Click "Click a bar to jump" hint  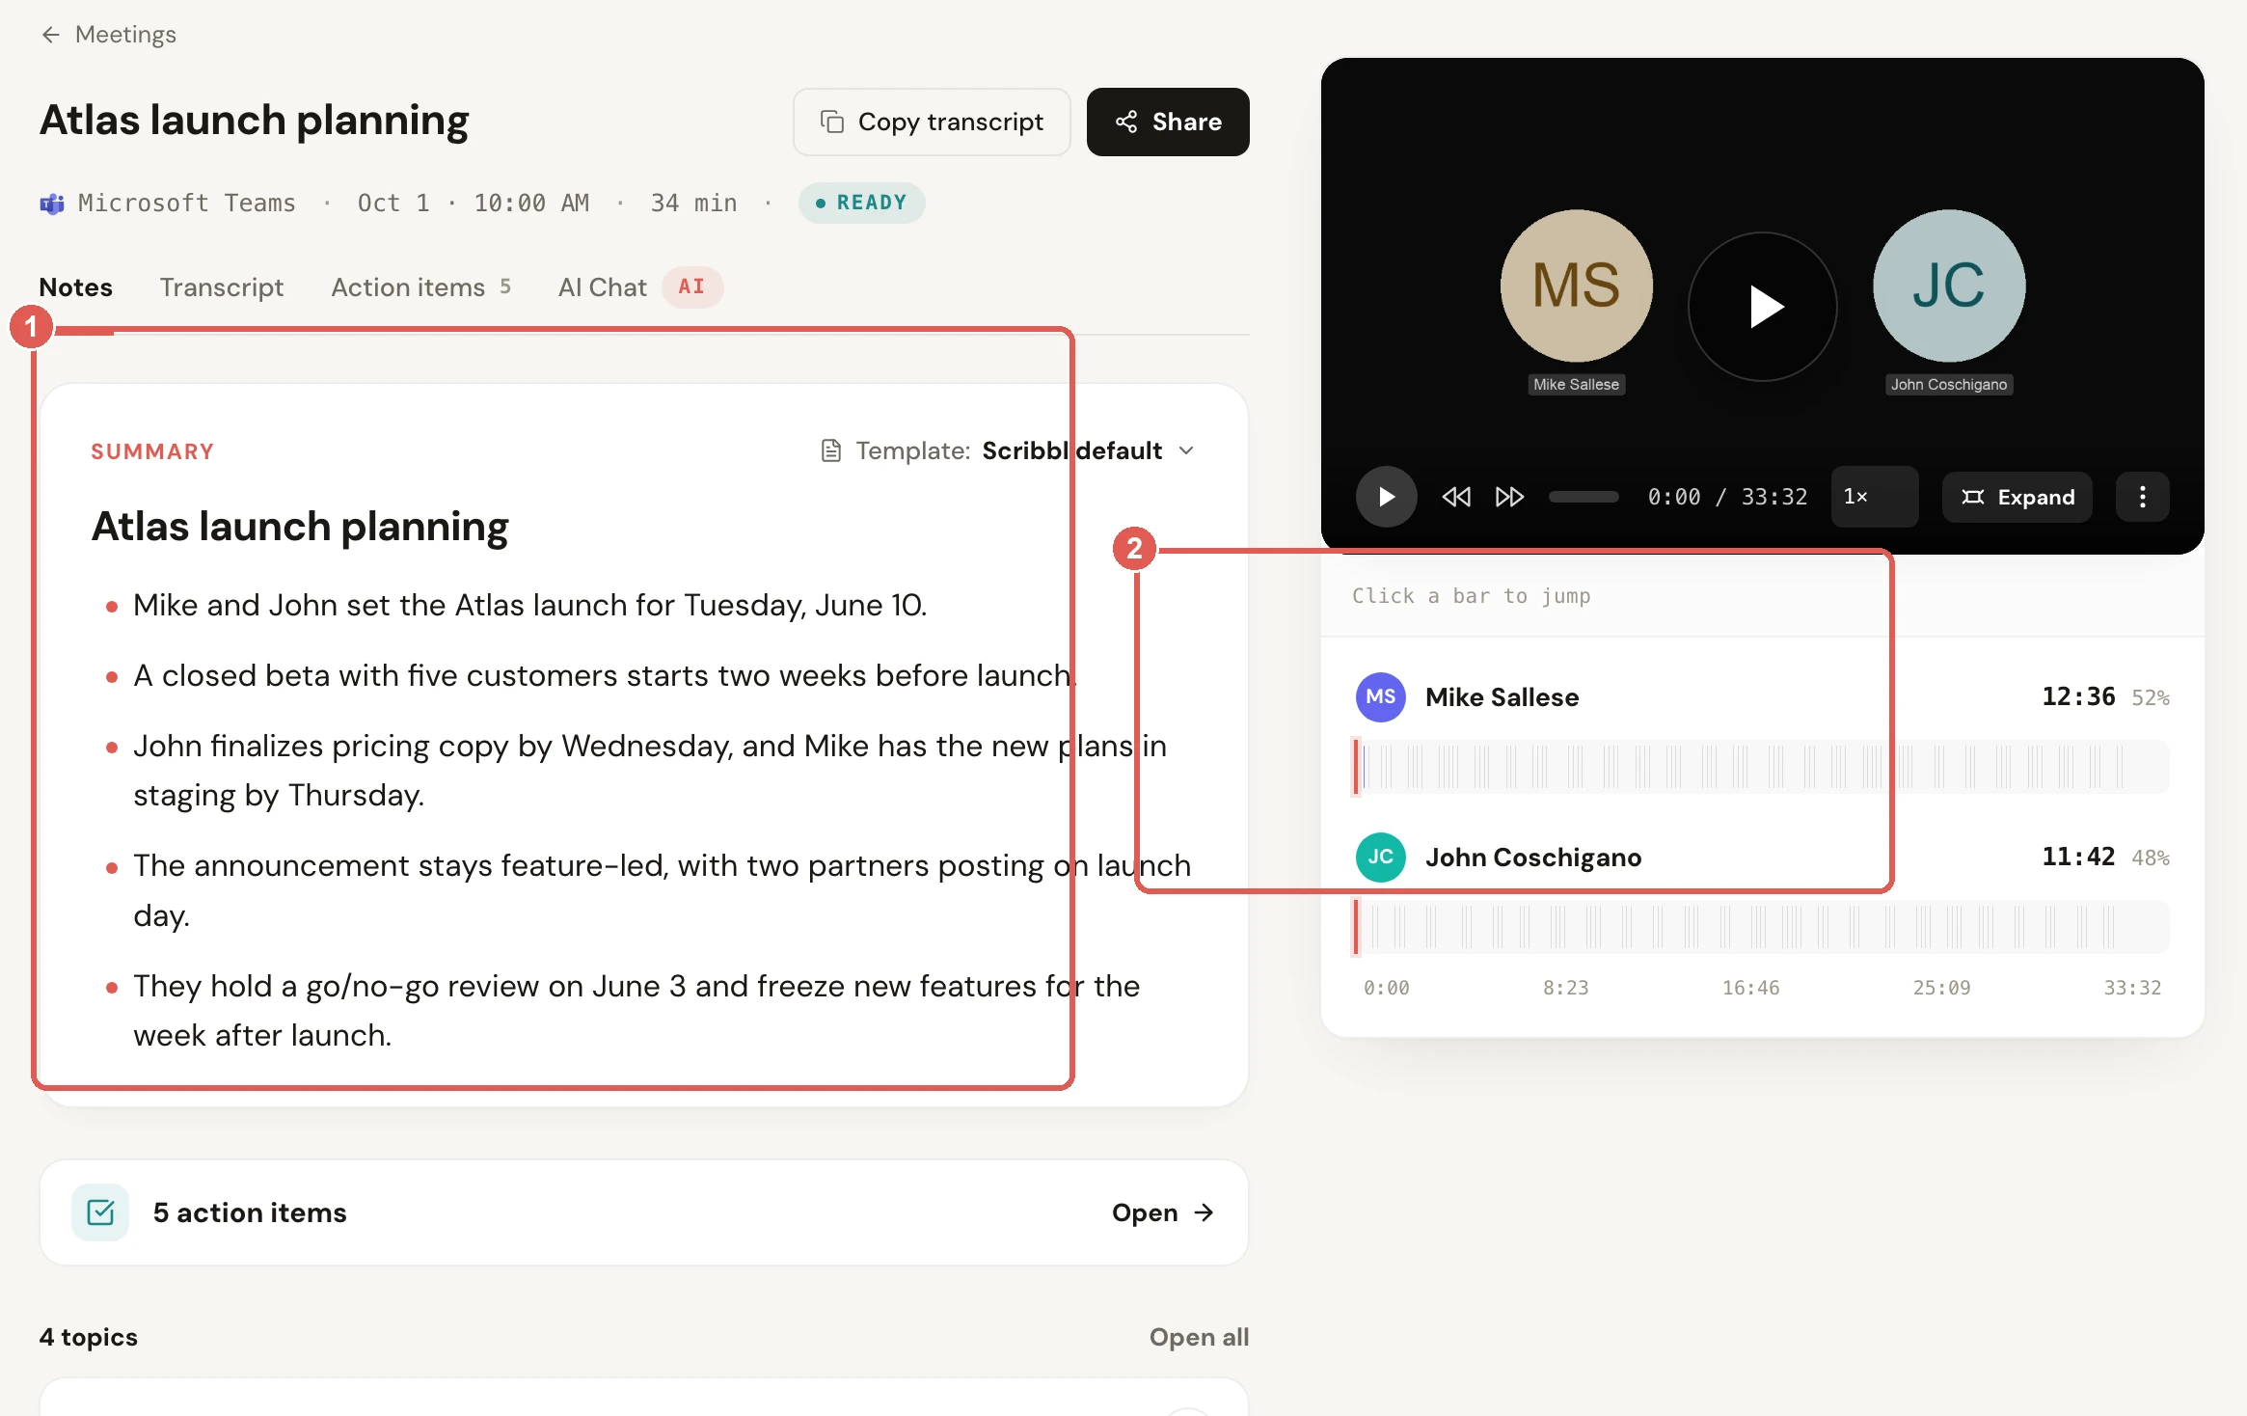1472,596
